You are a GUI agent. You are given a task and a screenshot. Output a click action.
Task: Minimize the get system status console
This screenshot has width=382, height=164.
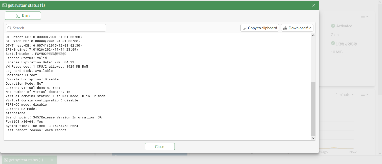[x=307, y=6]
